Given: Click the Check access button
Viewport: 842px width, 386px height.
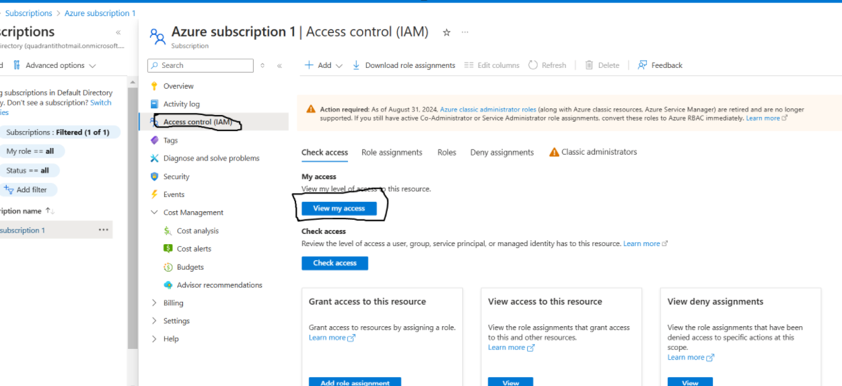Looking at the screenshot, I should click(x=335, y=263).
